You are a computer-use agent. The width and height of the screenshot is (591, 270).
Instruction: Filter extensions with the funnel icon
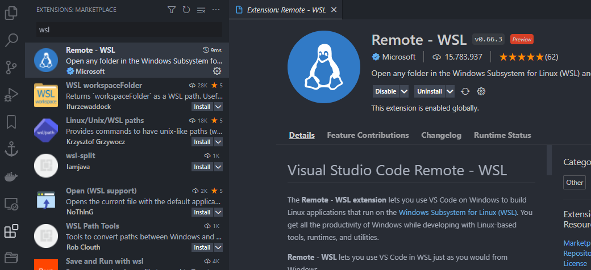point(172,10)
